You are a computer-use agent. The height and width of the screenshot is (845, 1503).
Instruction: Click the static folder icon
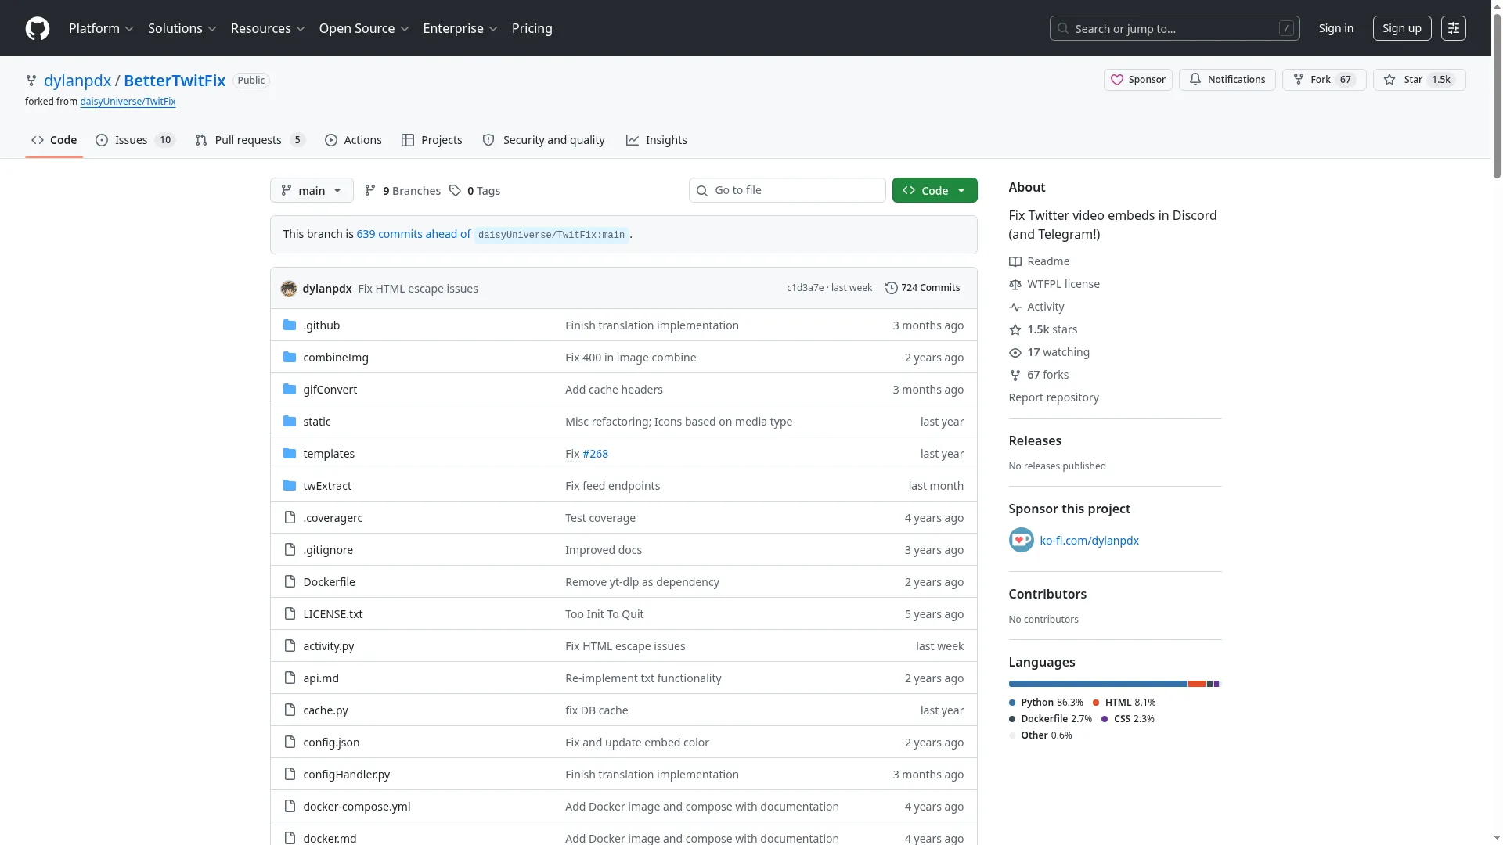click(x=290, y=422)
